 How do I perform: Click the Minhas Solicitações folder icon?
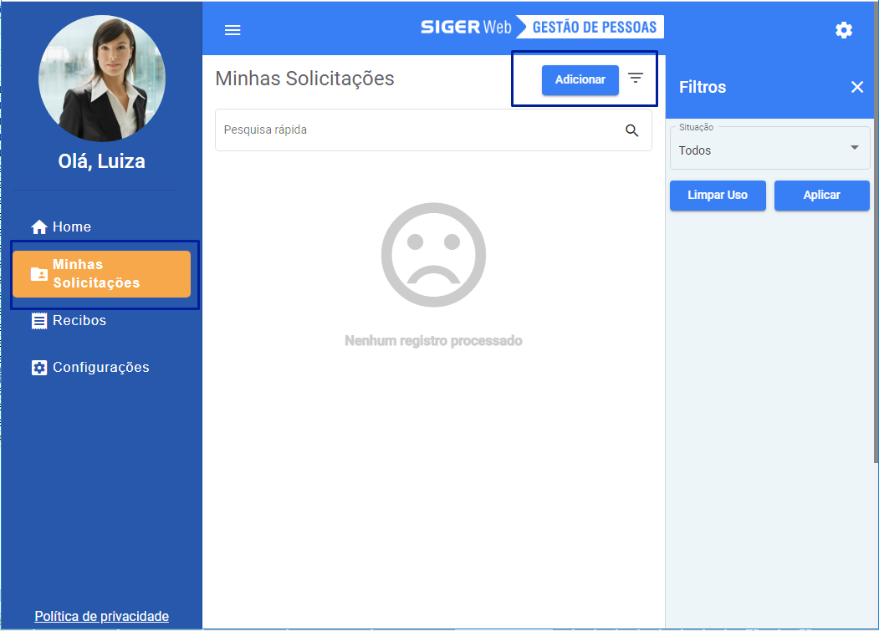tap(38, 274)
